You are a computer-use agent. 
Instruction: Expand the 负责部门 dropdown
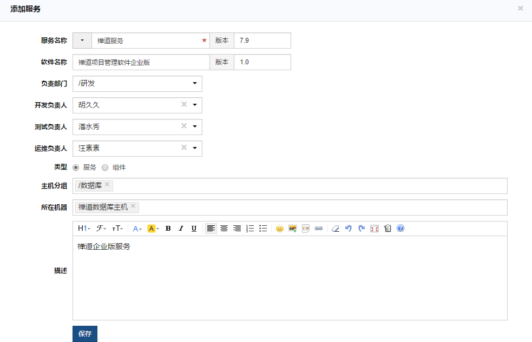click(x=195, y=84)
